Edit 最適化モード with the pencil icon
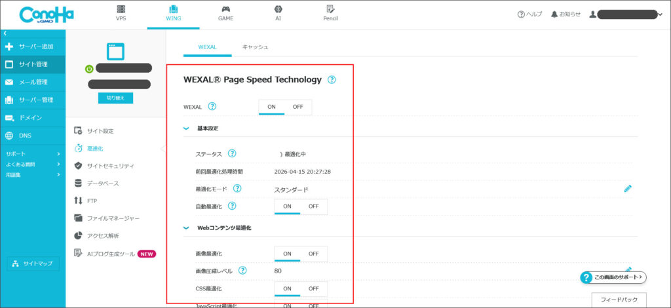Viewport: 671px width, 308px height. tap(628, 188)
